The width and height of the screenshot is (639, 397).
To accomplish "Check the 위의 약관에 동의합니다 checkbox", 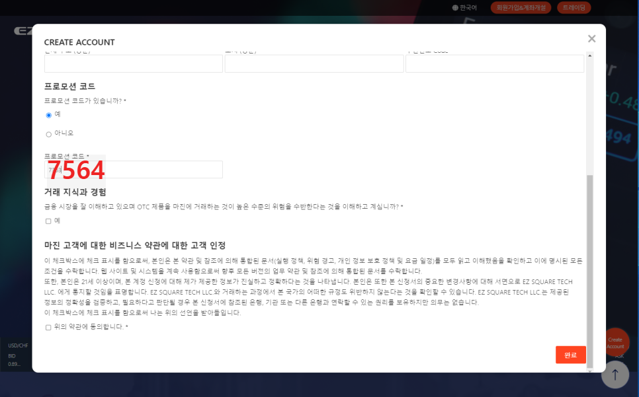I will tap(48, 328).
